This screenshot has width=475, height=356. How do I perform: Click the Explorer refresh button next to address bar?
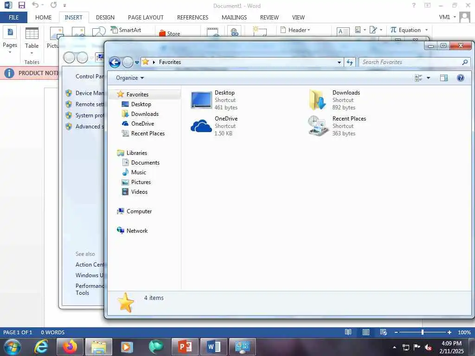pyautogui.click(x=350, y=62)
